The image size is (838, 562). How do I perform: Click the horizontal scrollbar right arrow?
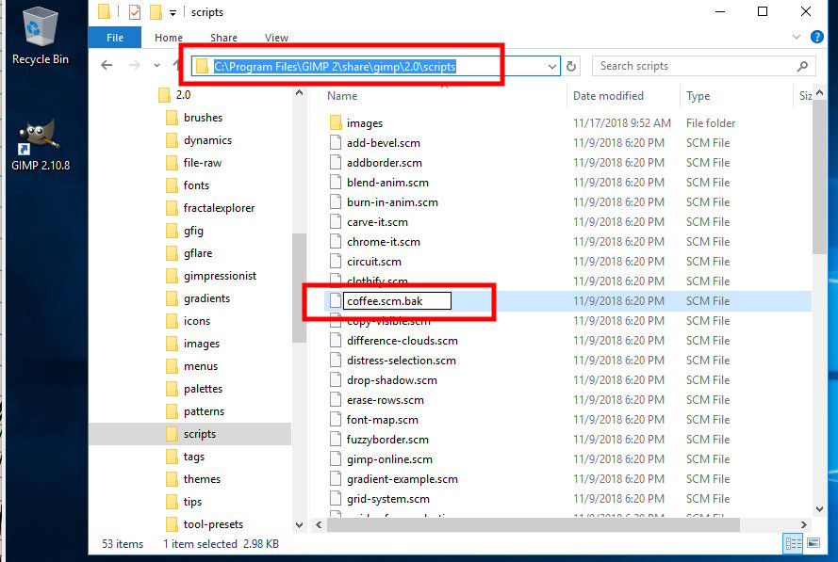(x=803, y=524)
